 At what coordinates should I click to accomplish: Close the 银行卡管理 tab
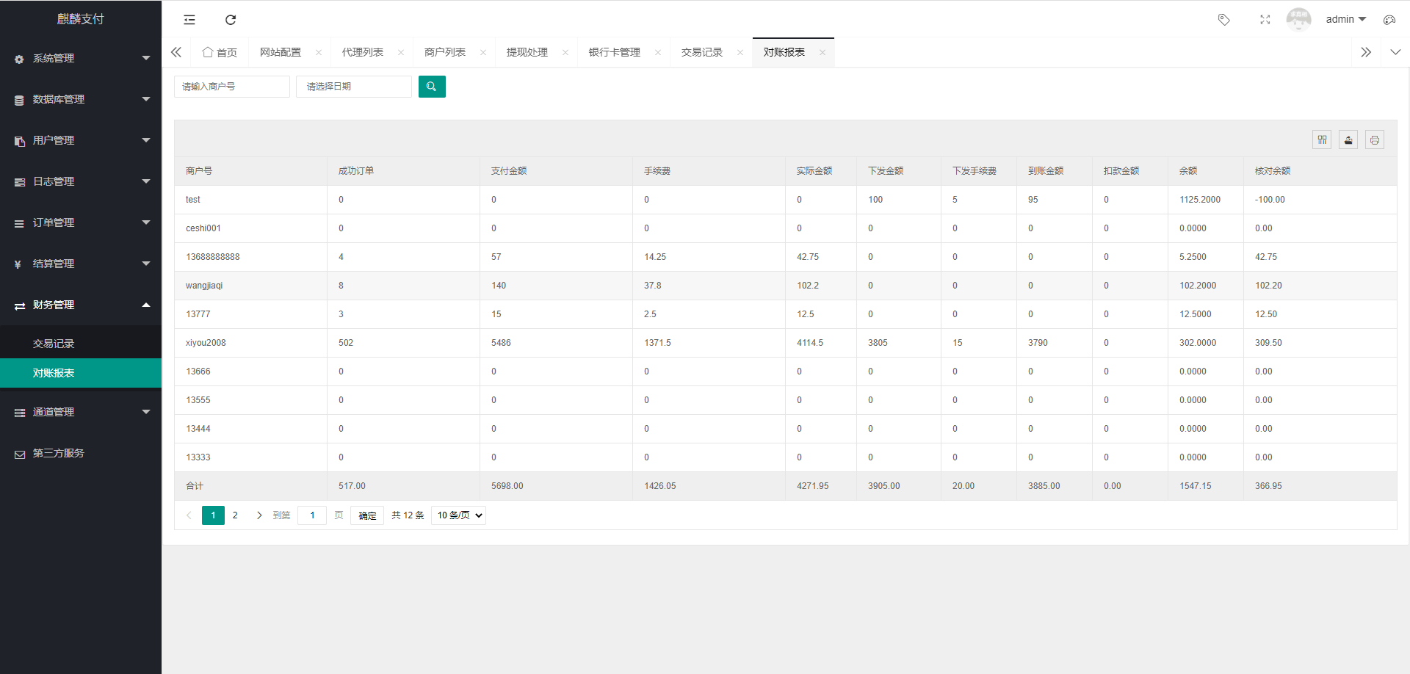tap(658, 52)
